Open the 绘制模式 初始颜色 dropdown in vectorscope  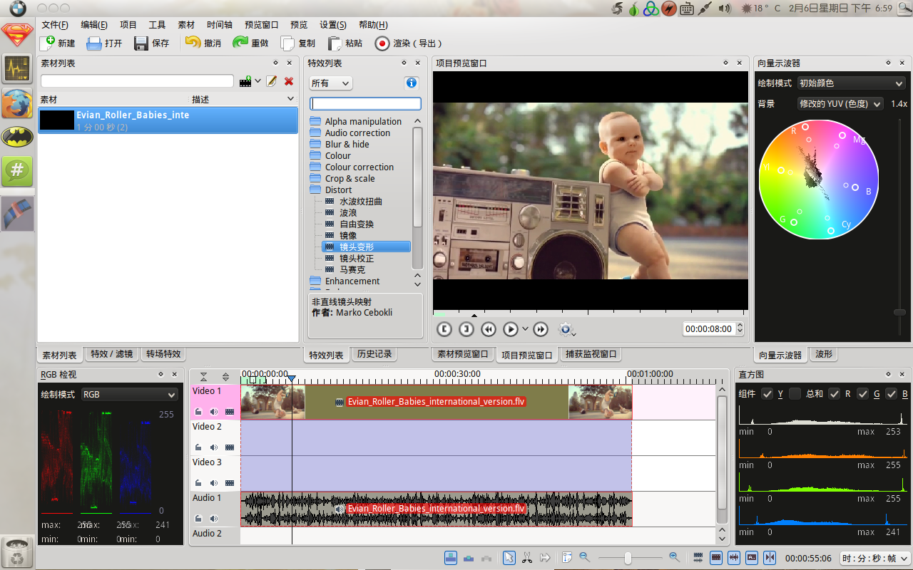[852, 83]
